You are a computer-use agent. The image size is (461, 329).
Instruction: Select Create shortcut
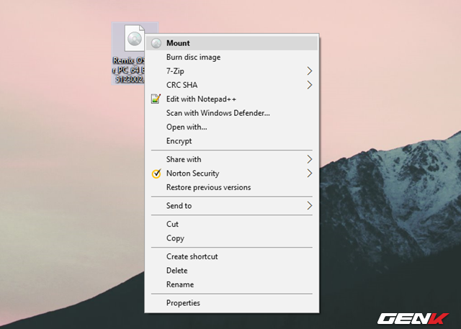pos(232,256)
